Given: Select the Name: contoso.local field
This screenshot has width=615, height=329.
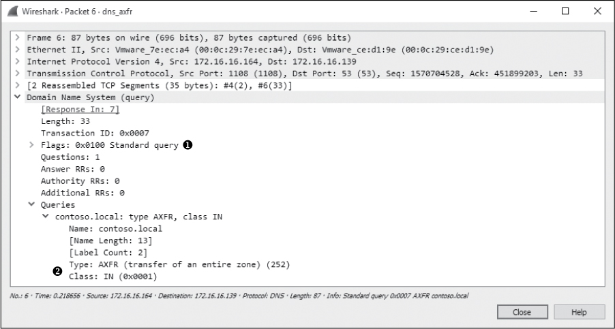Looking at the screenshot, I should point(115,228).
